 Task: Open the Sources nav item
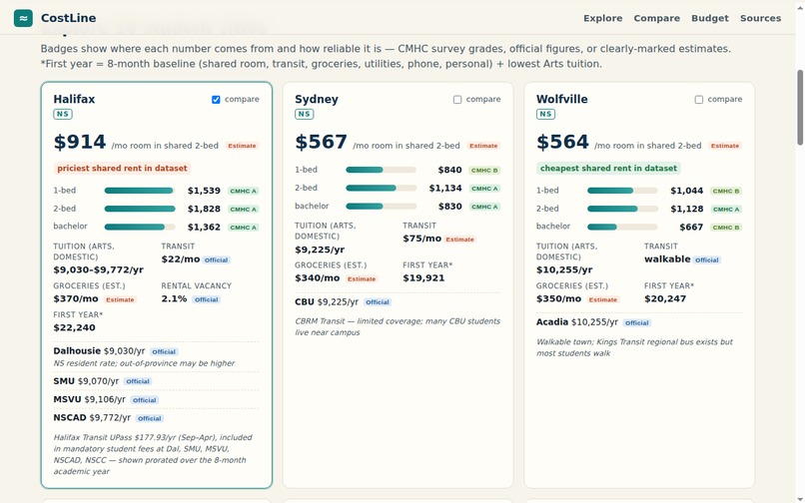click(x=760, y=18)
